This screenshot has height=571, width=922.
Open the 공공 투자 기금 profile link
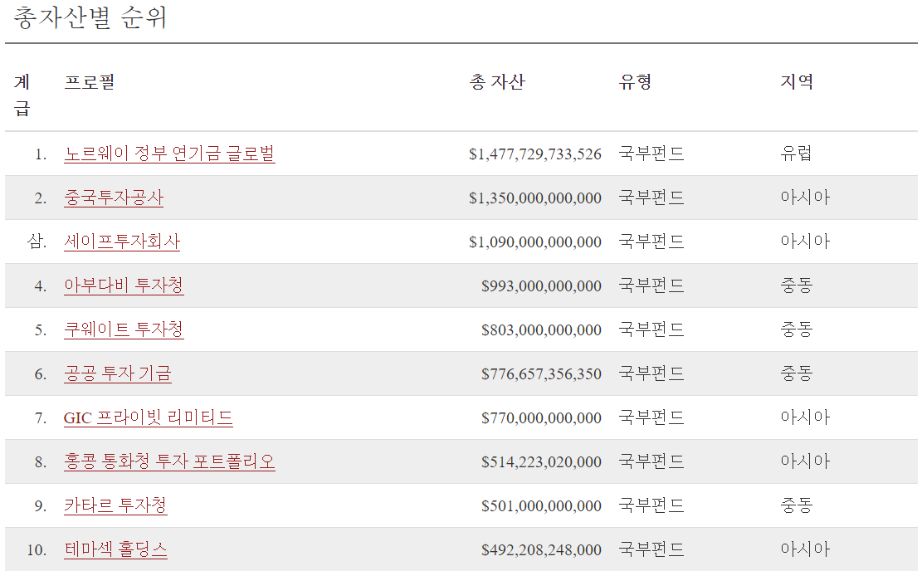pyautogui.click(x=118, y=373)
